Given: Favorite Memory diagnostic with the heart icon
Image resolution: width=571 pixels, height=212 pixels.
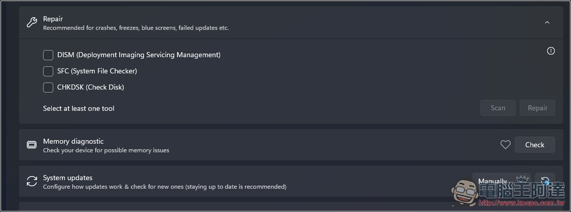Looking at the screenshot, I should [505, 145].
